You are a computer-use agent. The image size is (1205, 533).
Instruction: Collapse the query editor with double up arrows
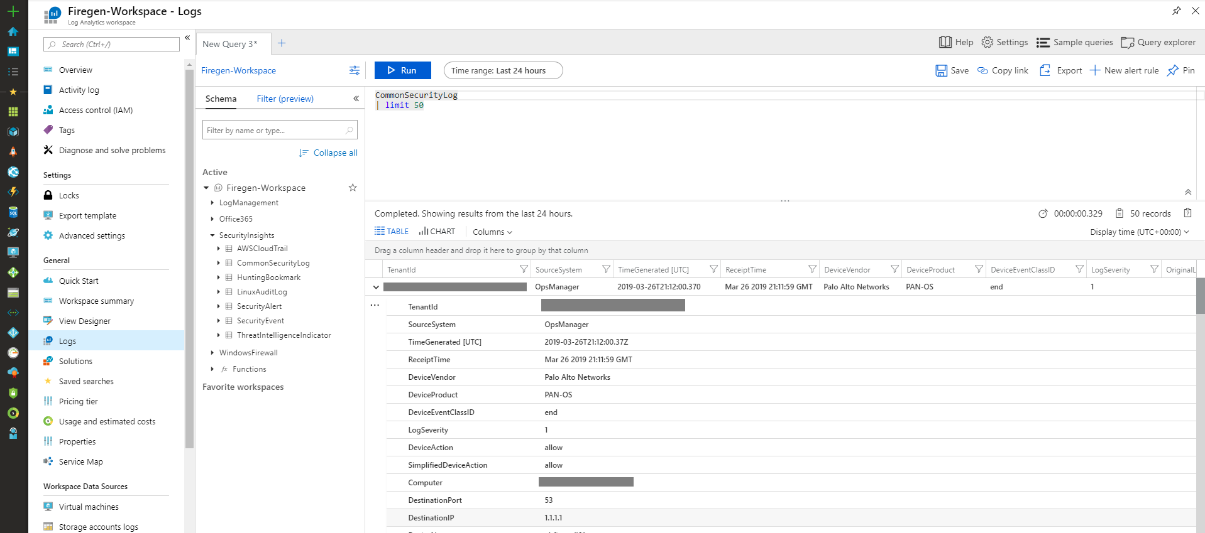click(x=1188, y=192)
